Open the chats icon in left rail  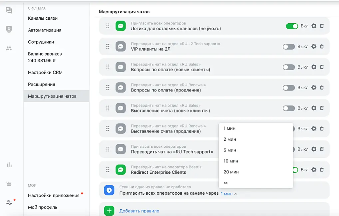(9, 11)
